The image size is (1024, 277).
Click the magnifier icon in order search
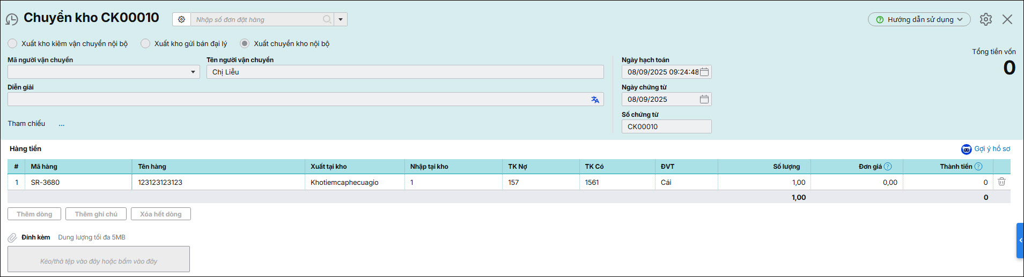(327, 19)
